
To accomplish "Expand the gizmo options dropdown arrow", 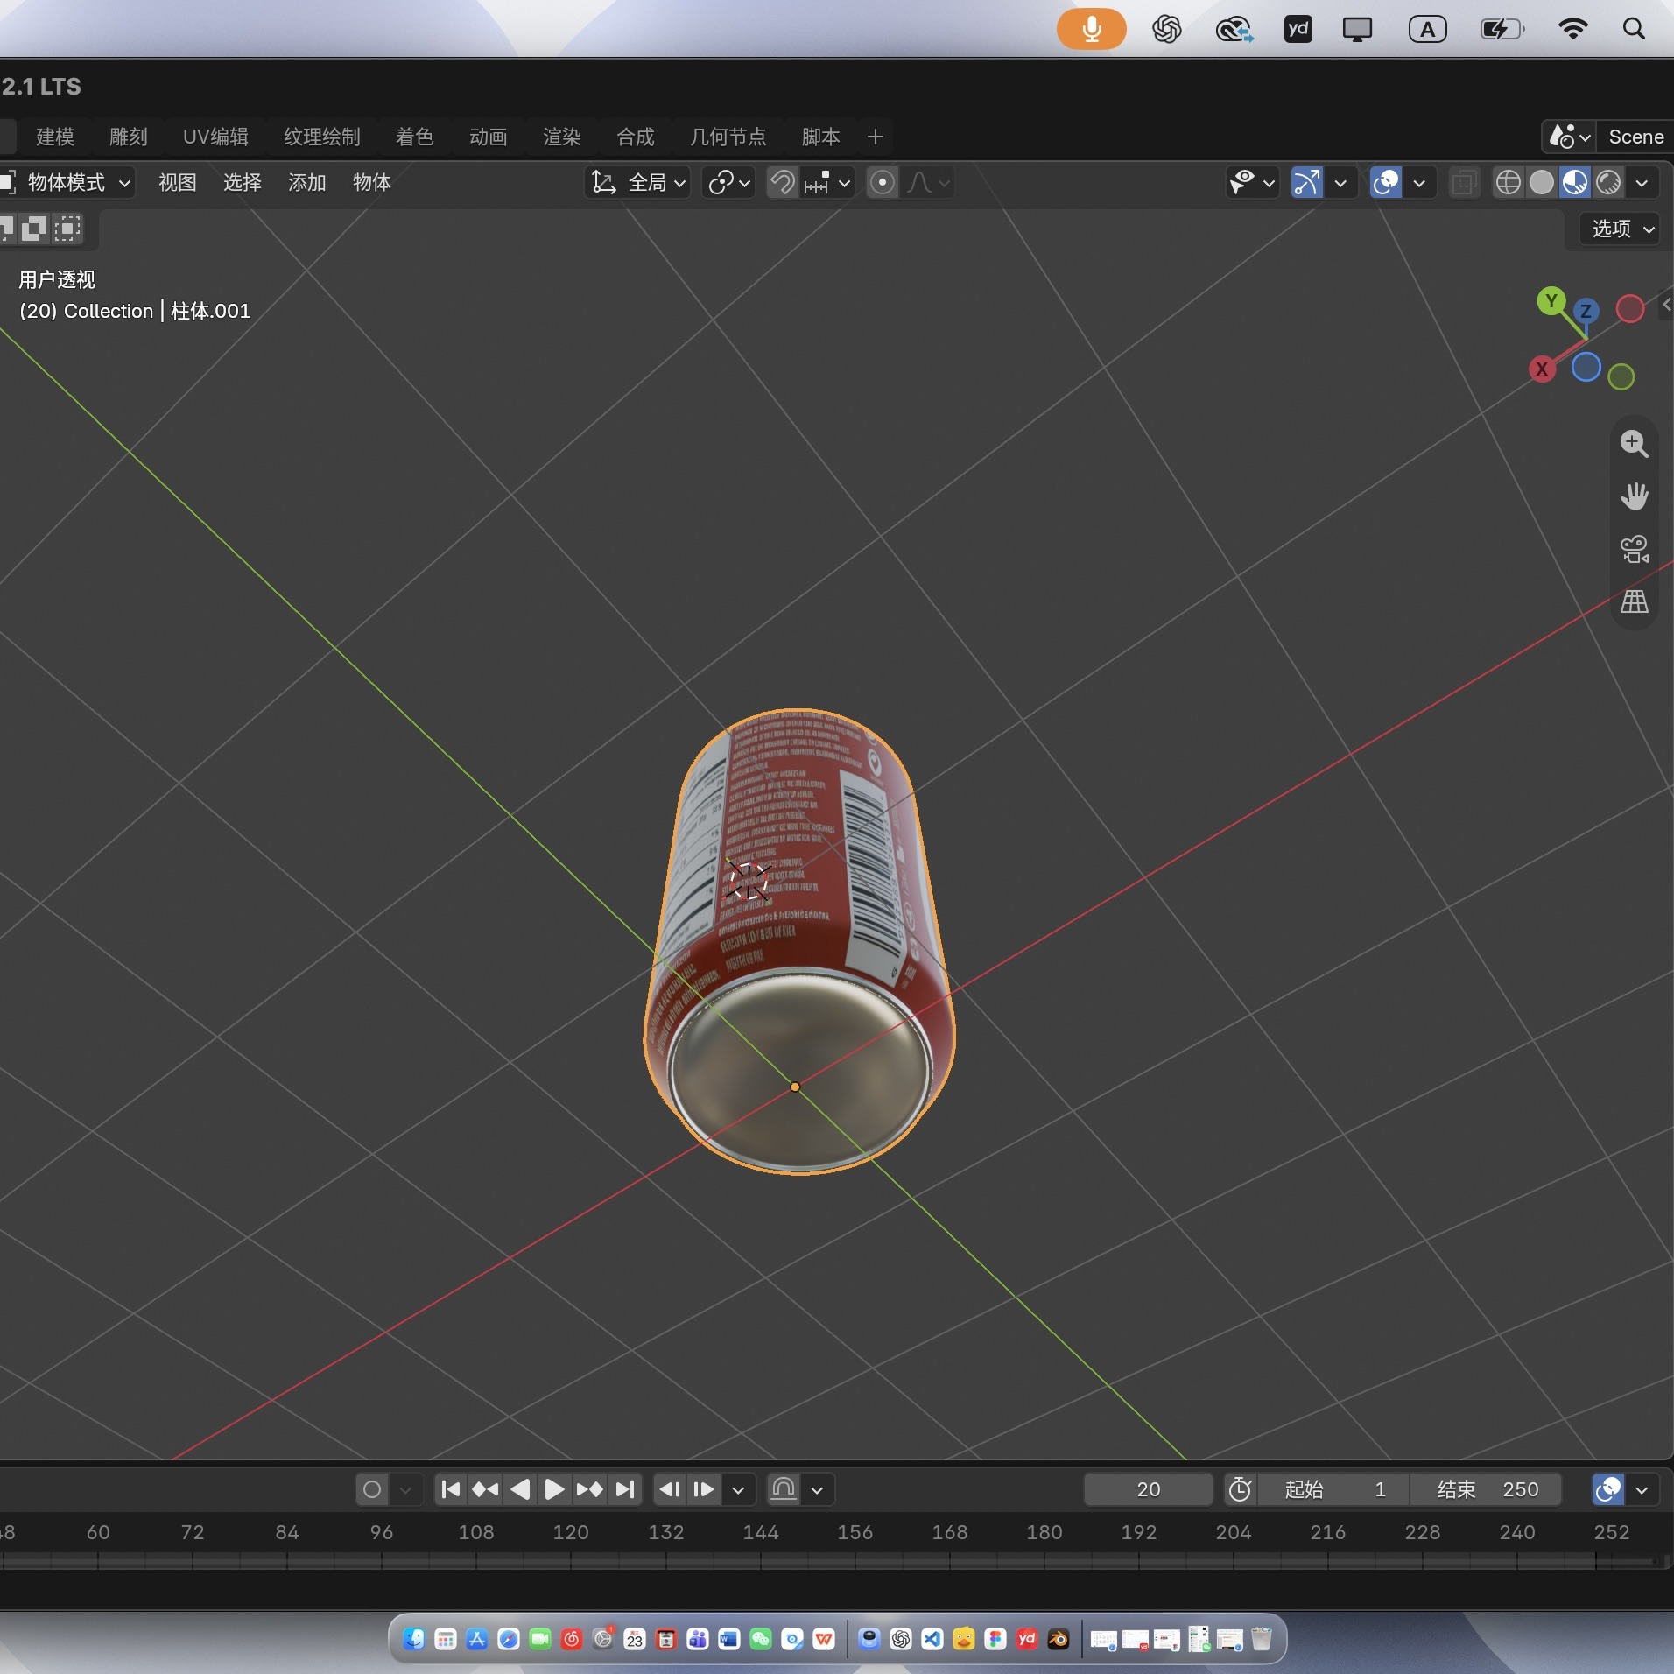I will point(1340,182).
